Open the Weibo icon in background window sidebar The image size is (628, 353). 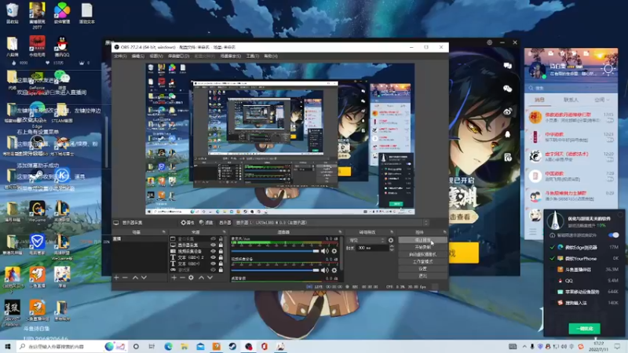coord(507,111)
